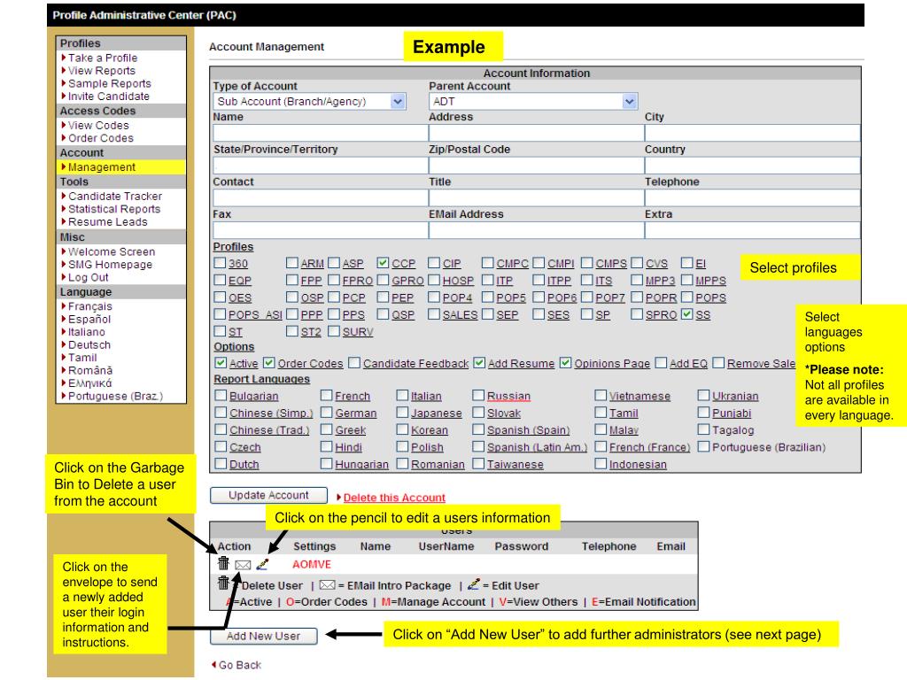
Task: Open the GPRO profile link
Action: (x=407, y=281)
